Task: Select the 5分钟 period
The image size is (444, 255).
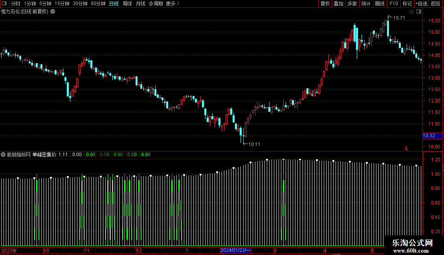Action: coord(45,4)
